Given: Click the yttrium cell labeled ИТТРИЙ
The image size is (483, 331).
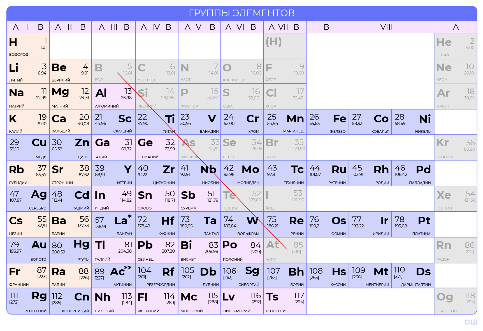Looking at the screenshot, I should (113, 173).
